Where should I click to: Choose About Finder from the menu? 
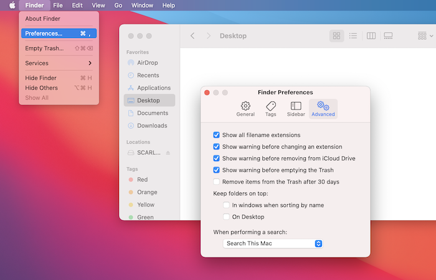[59, 19]
